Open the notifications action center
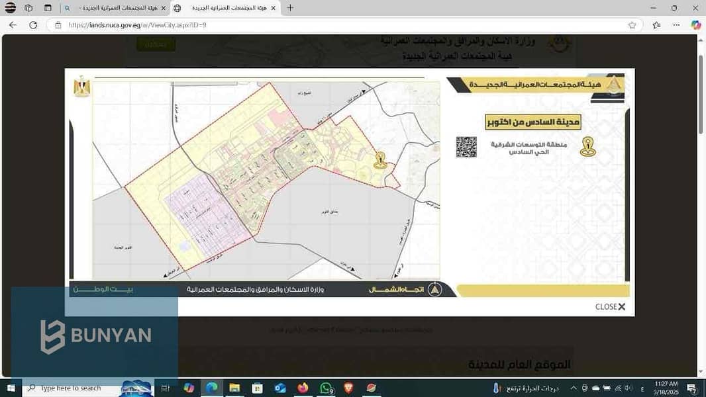The width and height of the screenshot is (706, 397). [692, 388]
